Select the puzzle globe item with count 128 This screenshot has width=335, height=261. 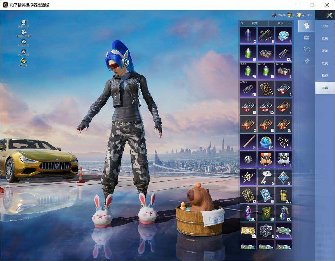[266, 142]
